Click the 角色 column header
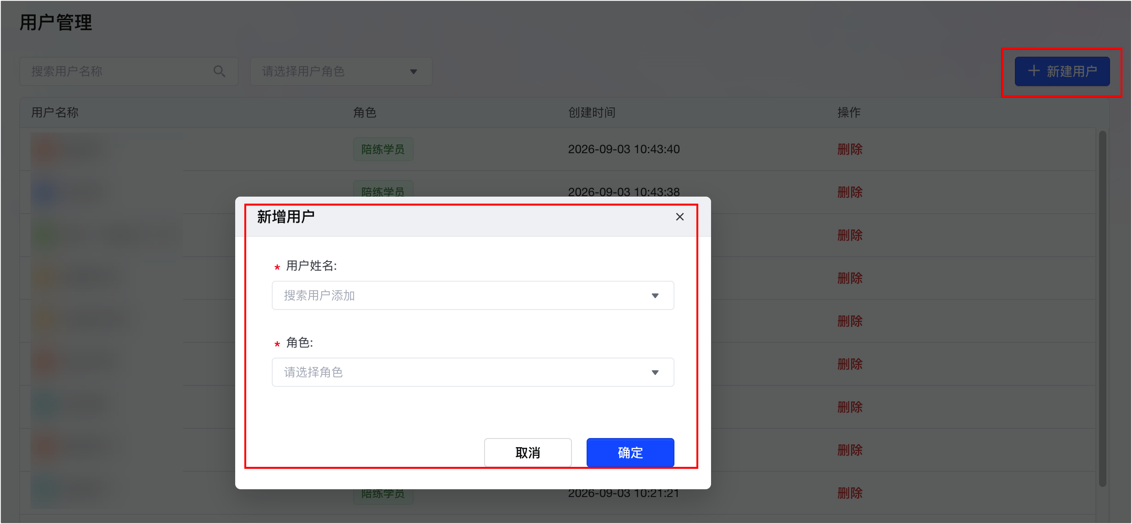 tap(365, 112)
